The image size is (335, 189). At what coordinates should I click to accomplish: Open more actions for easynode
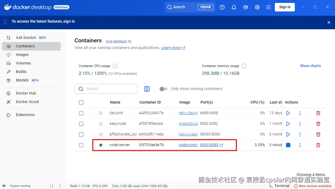tap(300, 124)
